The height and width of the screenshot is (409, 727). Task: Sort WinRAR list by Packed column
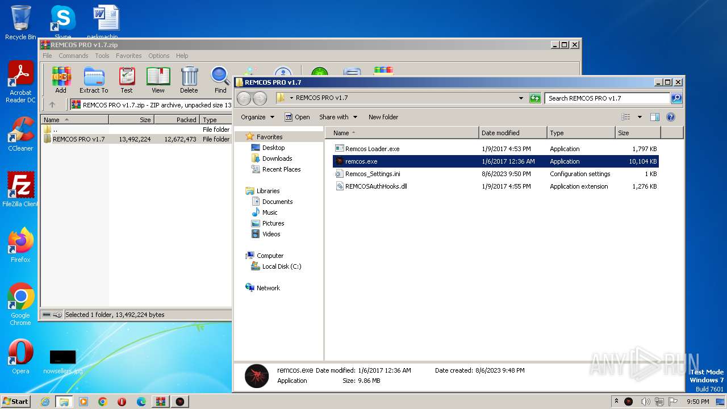177,120
